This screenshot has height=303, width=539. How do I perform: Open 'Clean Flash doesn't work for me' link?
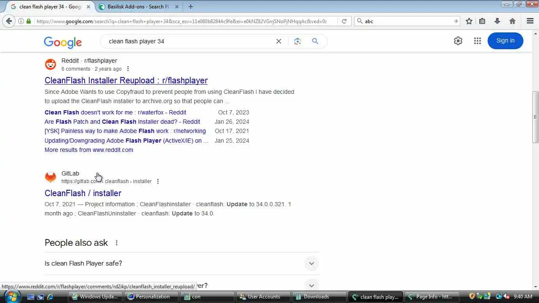[115, 112]
